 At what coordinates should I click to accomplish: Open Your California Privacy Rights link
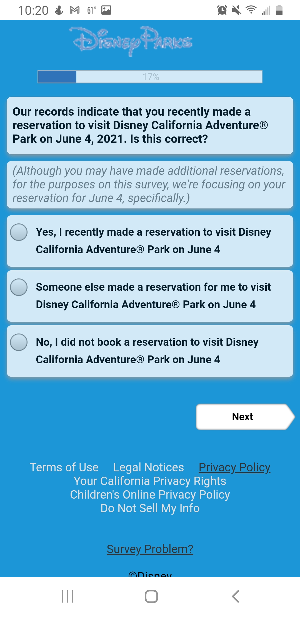pos(150,481)
